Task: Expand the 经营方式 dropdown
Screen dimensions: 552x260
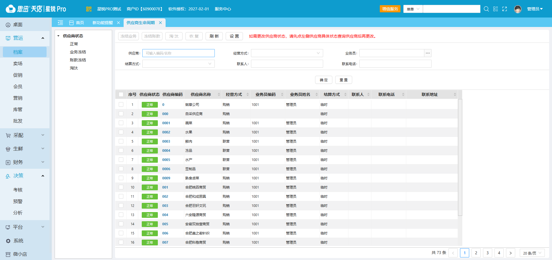Action: pyautogui.click(x=287, y=53)
